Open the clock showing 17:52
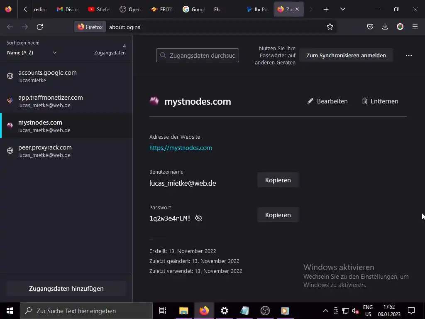This screenshot has height=319, width=425. [x=389, y=311]
